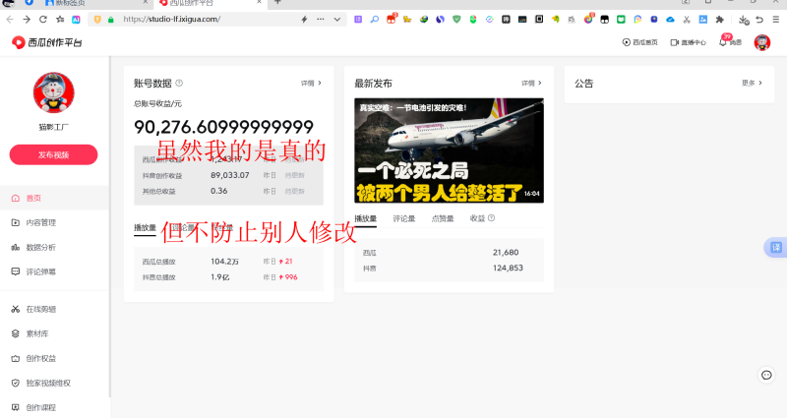Open the 消息 bell notifications

730,41
